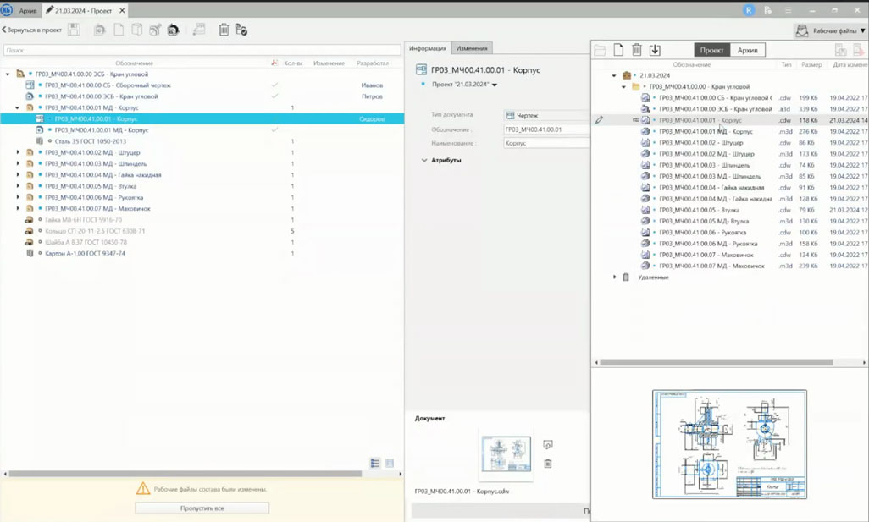Click the large drawing preview in working files
869x522 pixels.
(x=729, y=444)
